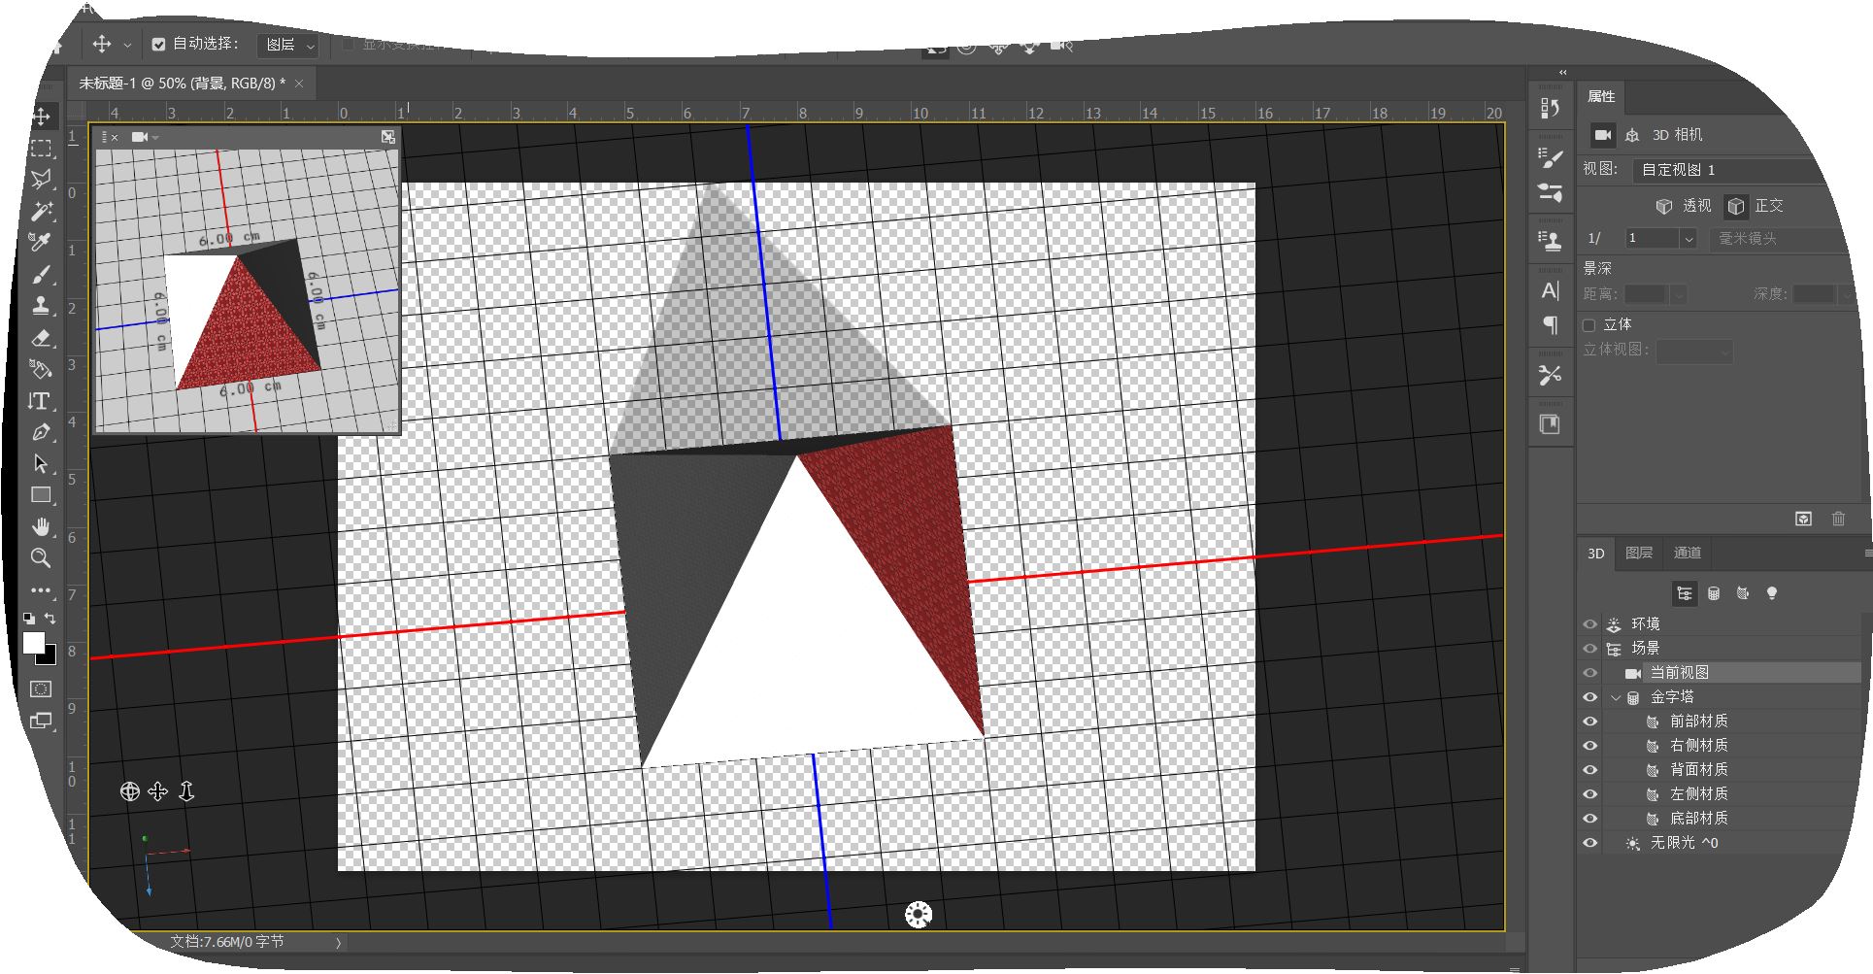The image size is (1873, 974).
Task: Open the Character panel icon
Action: pyautogui.click(x=1550, y=290)
